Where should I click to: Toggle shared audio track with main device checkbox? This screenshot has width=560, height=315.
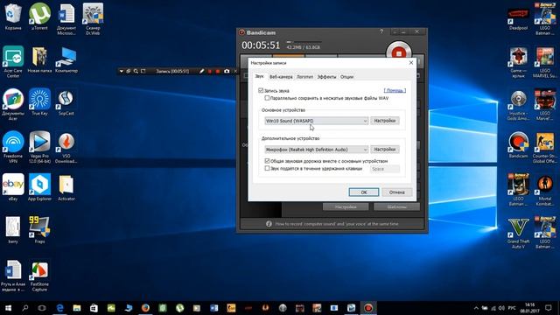pyautogui.click(x=267, y=161)
